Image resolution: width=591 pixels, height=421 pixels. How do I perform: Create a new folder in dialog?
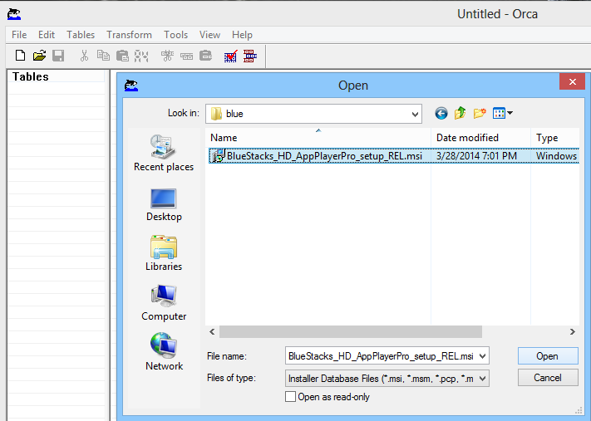pyautogui.click(x=480, y=113)
